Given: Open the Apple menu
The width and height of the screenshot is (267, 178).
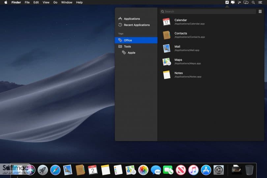Looking at the screenshot, I should click(x=6, y=2).
